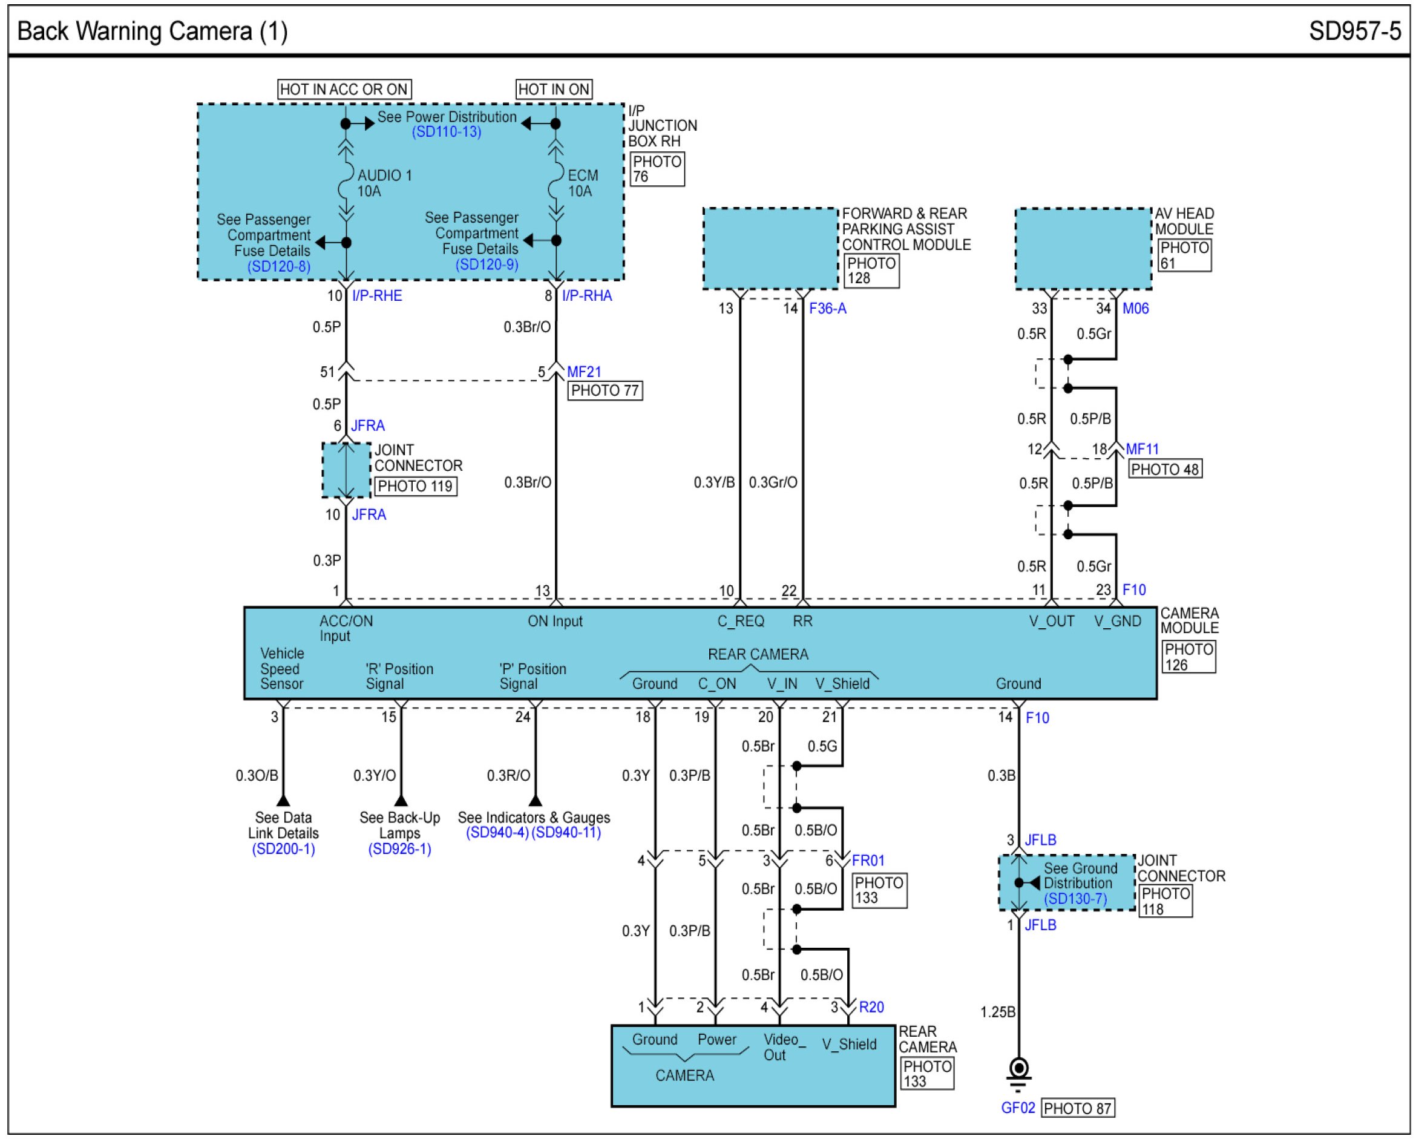Select the AV Head Module block

(x=1083, y=249)
